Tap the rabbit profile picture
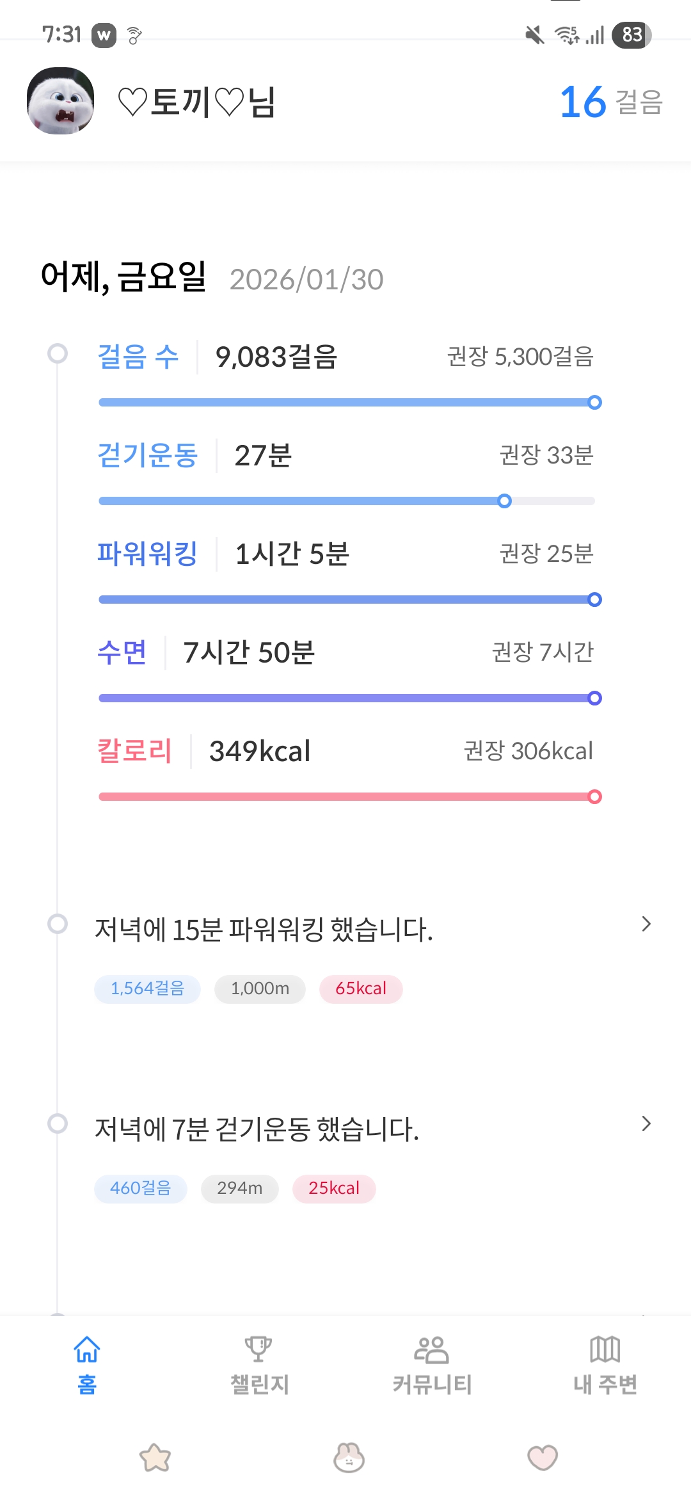The width and height of the screenshot is (691, 1498). coord(61,101)
